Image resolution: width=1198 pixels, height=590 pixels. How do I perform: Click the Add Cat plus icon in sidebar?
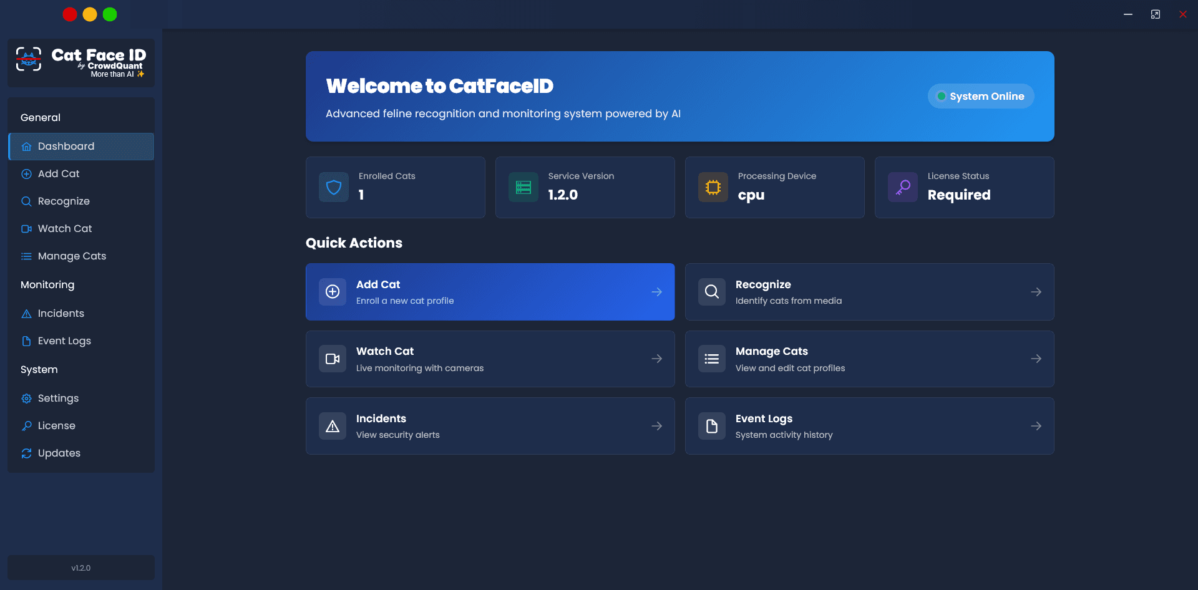(26, 174)
